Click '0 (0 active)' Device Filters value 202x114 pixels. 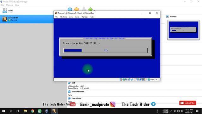tap(85, 88)
